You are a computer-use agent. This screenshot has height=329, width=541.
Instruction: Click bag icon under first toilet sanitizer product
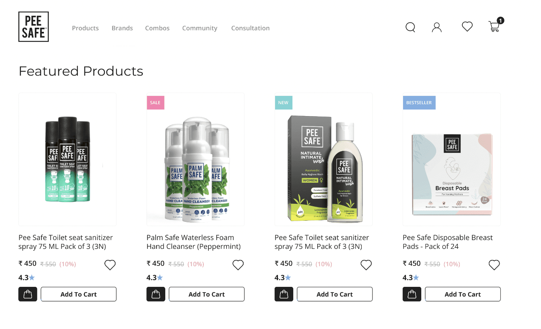tap(28, 294)
